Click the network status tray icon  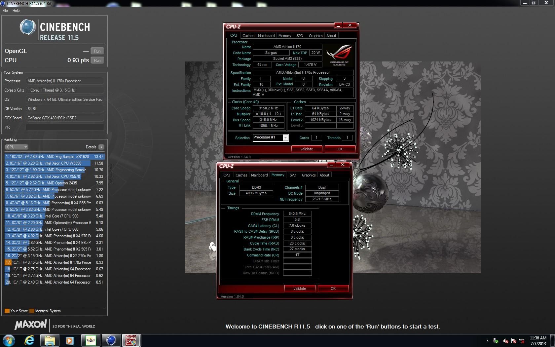(522, 341)
